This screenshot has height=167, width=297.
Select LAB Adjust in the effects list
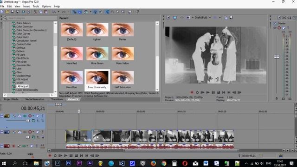tap(22, 86)
